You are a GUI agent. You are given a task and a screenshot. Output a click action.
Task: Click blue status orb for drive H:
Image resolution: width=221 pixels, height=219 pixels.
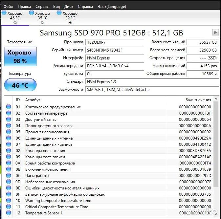tap(59, 13)
